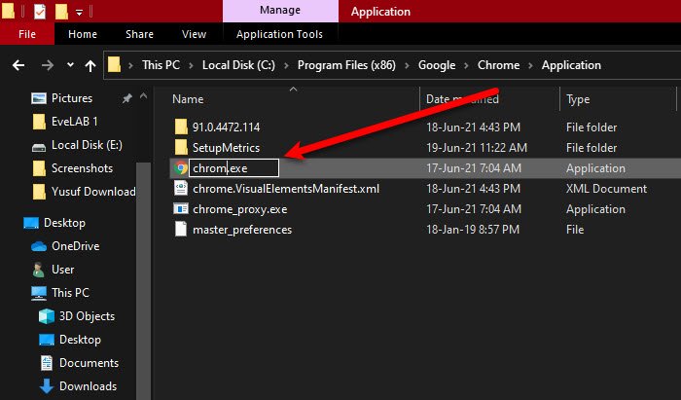Open Customize Quick Access Toolbar dropdown

(79, 12)
